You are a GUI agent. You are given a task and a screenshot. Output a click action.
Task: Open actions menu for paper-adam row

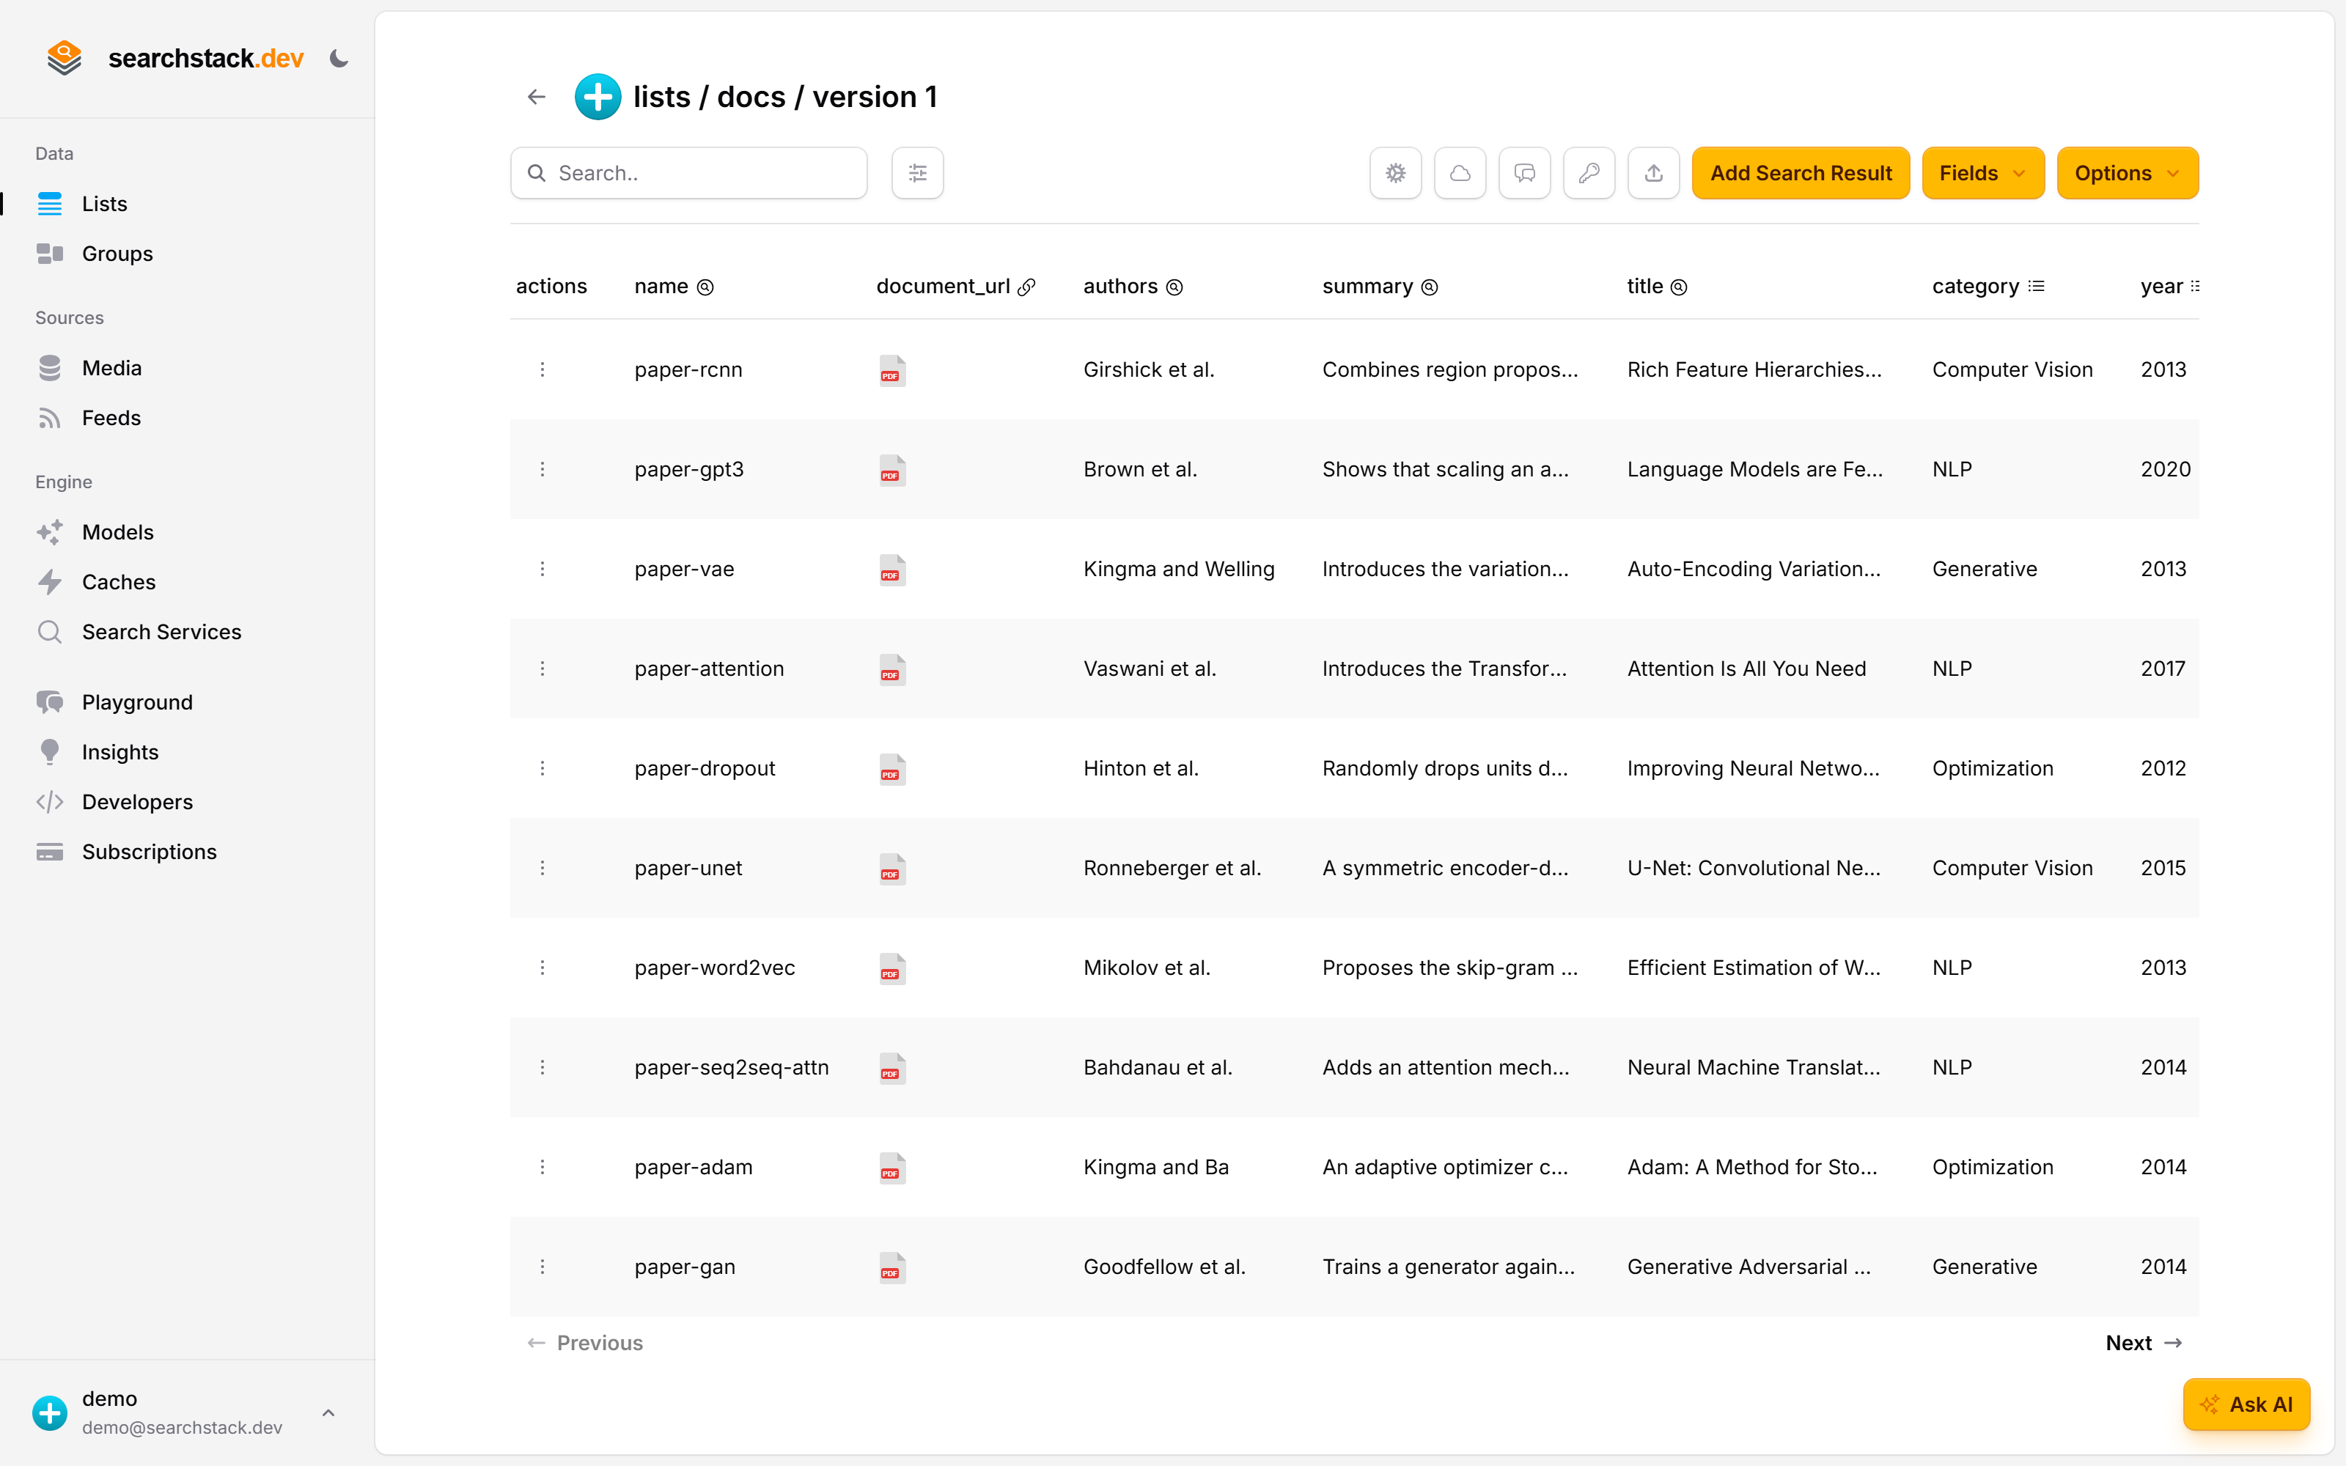542,1168
